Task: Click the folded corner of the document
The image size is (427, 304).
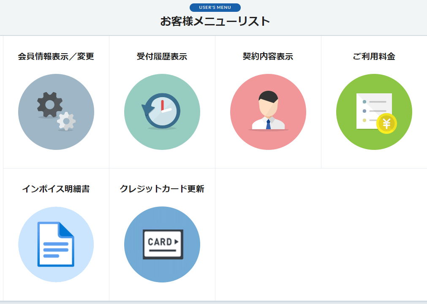Action: tap(66, 229)
